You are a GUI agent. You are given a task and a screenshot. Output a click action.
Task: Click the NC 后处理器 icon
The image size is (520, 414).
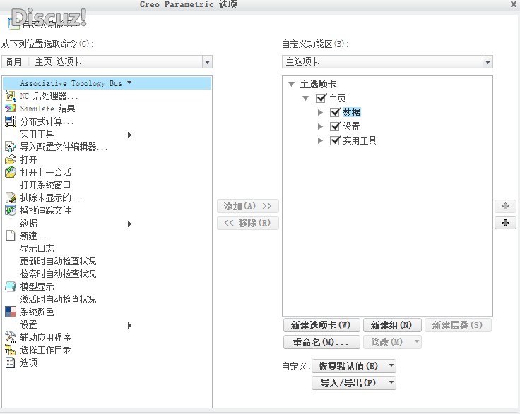11,96
